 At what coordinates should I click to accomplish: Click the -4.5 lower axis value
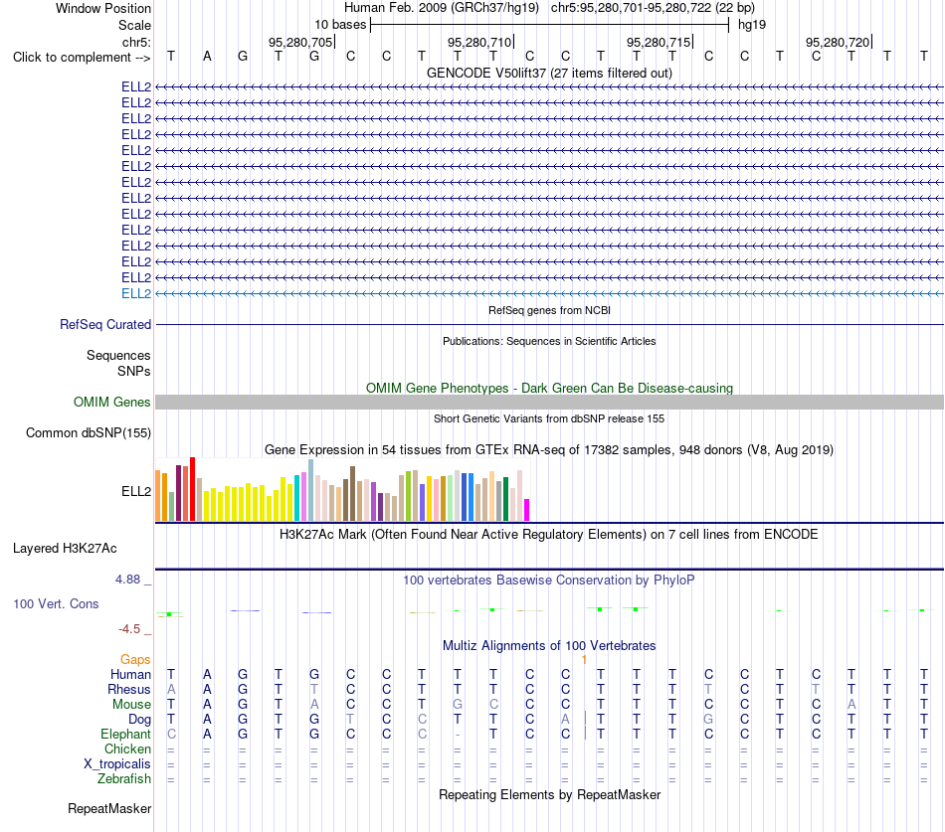(x=129, y=629)
